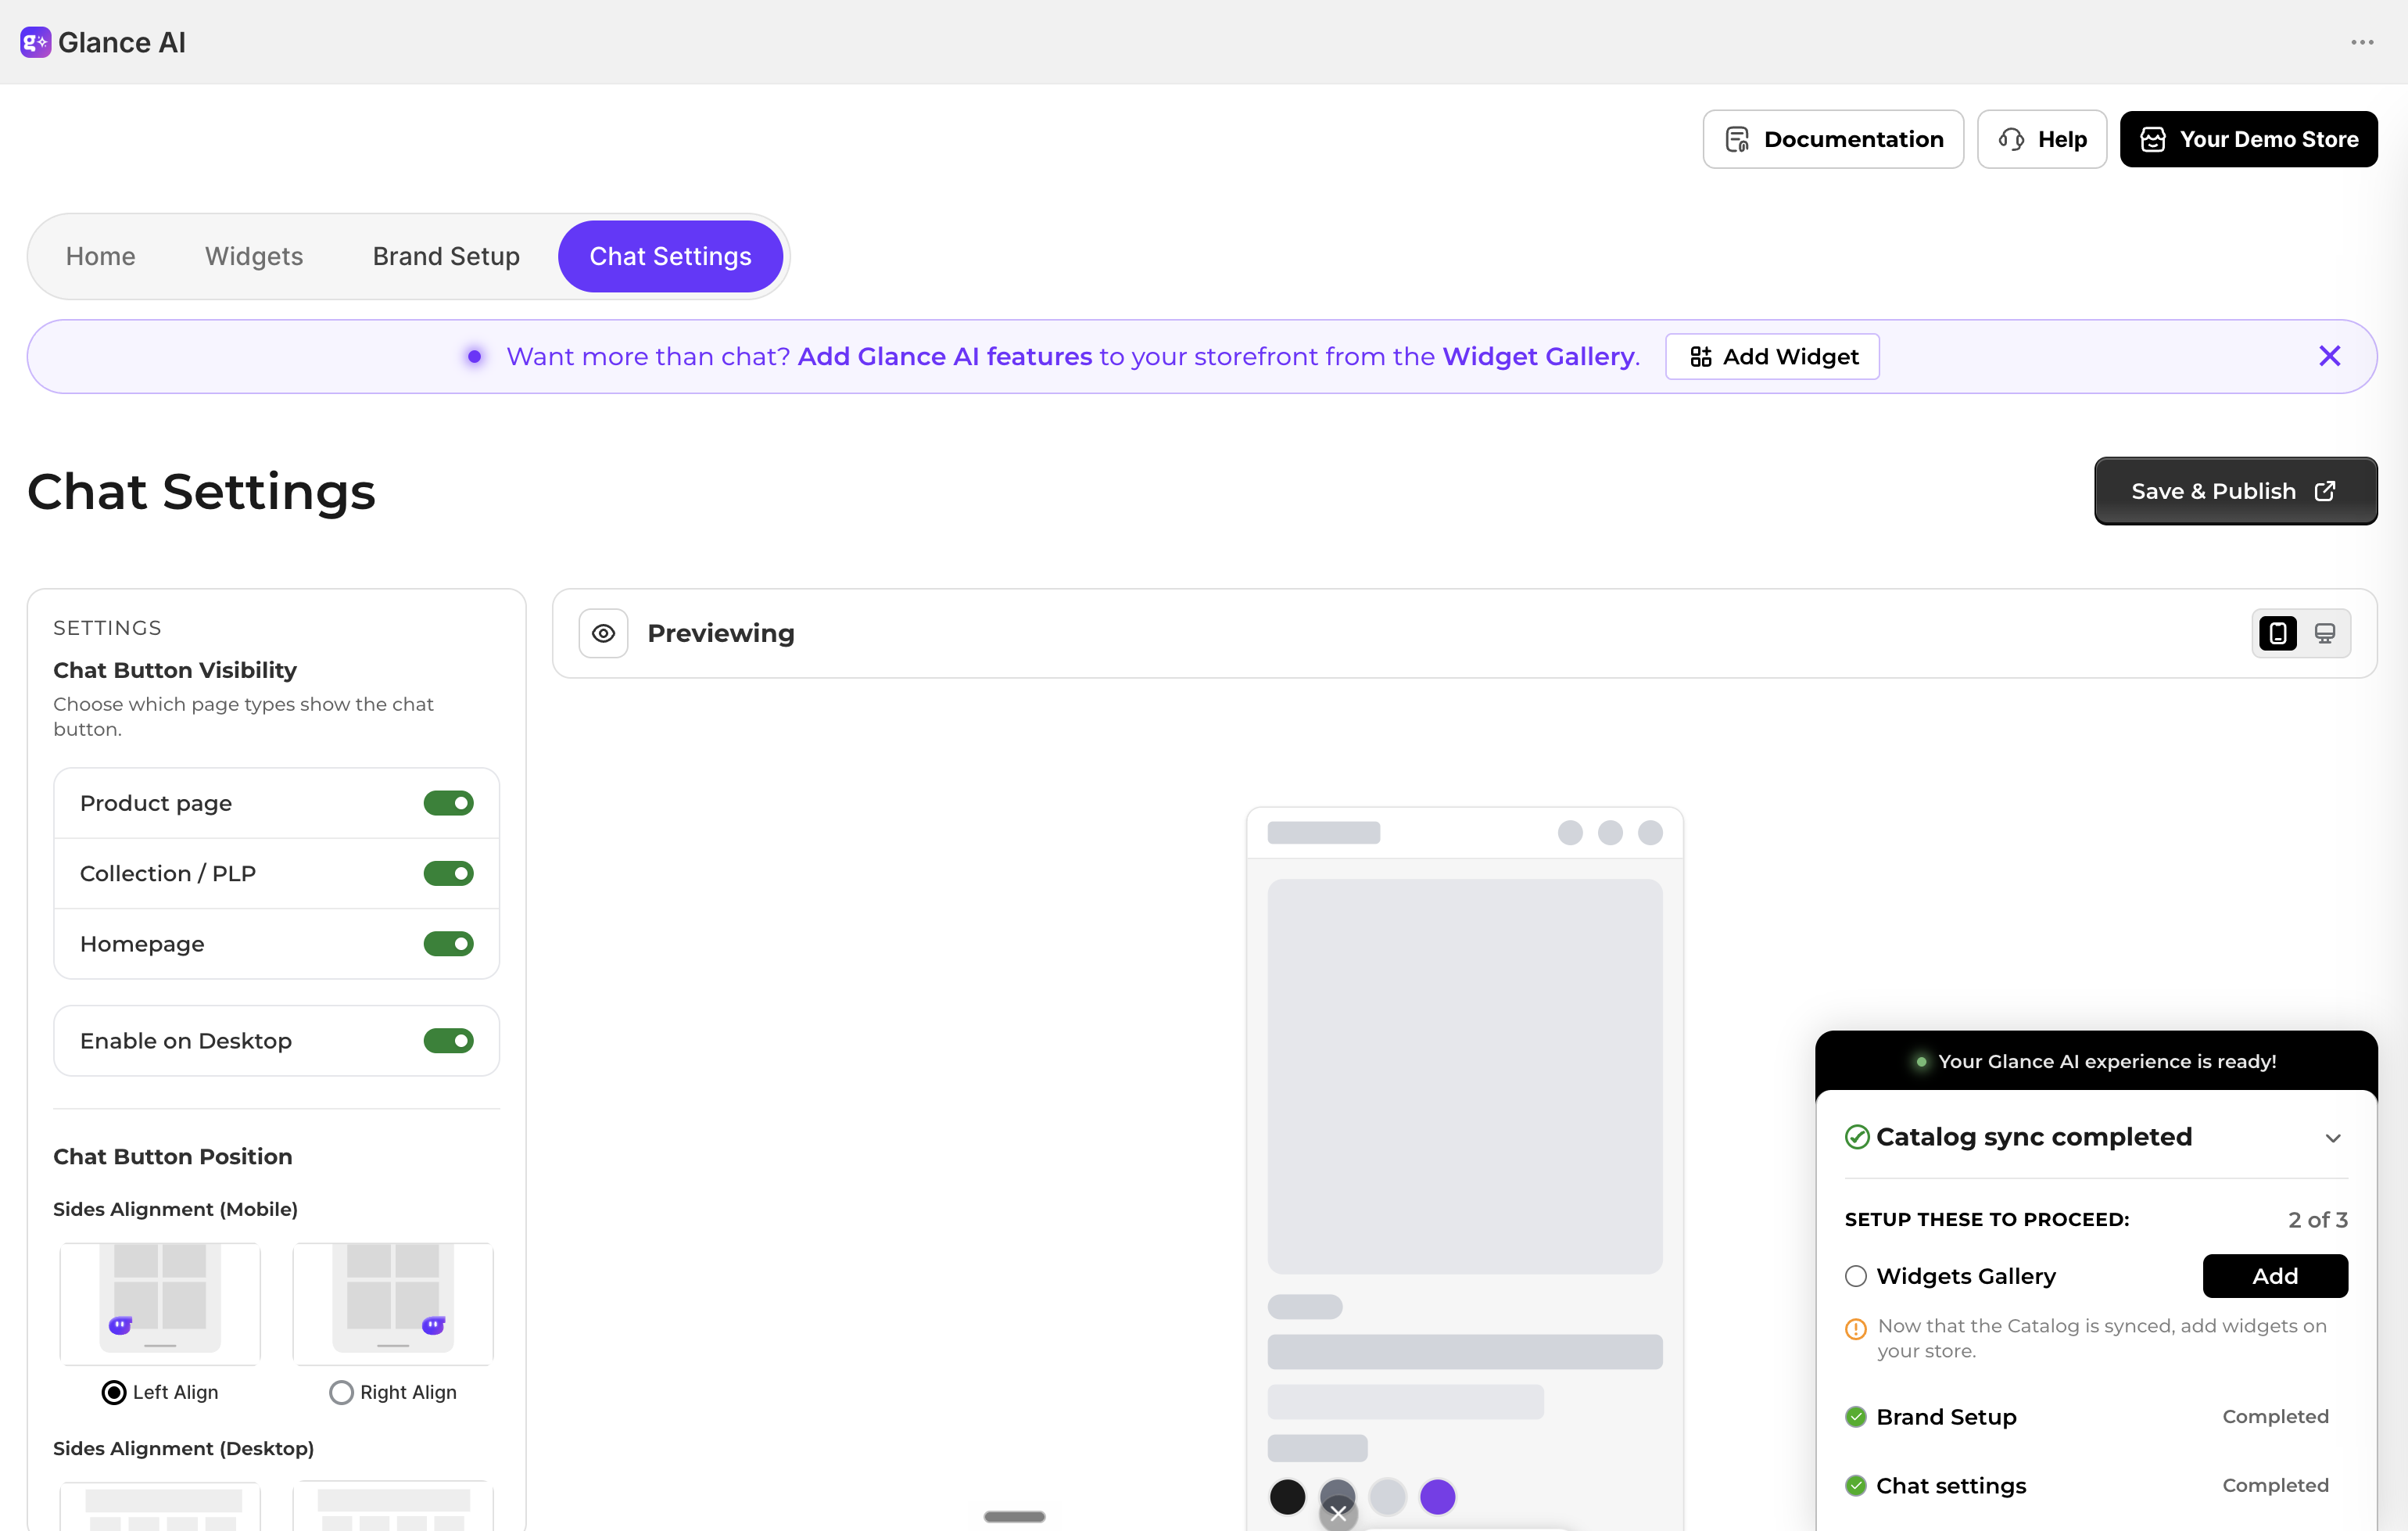Click the Help button
2408x1531 pixels.
pos(2042,139)
